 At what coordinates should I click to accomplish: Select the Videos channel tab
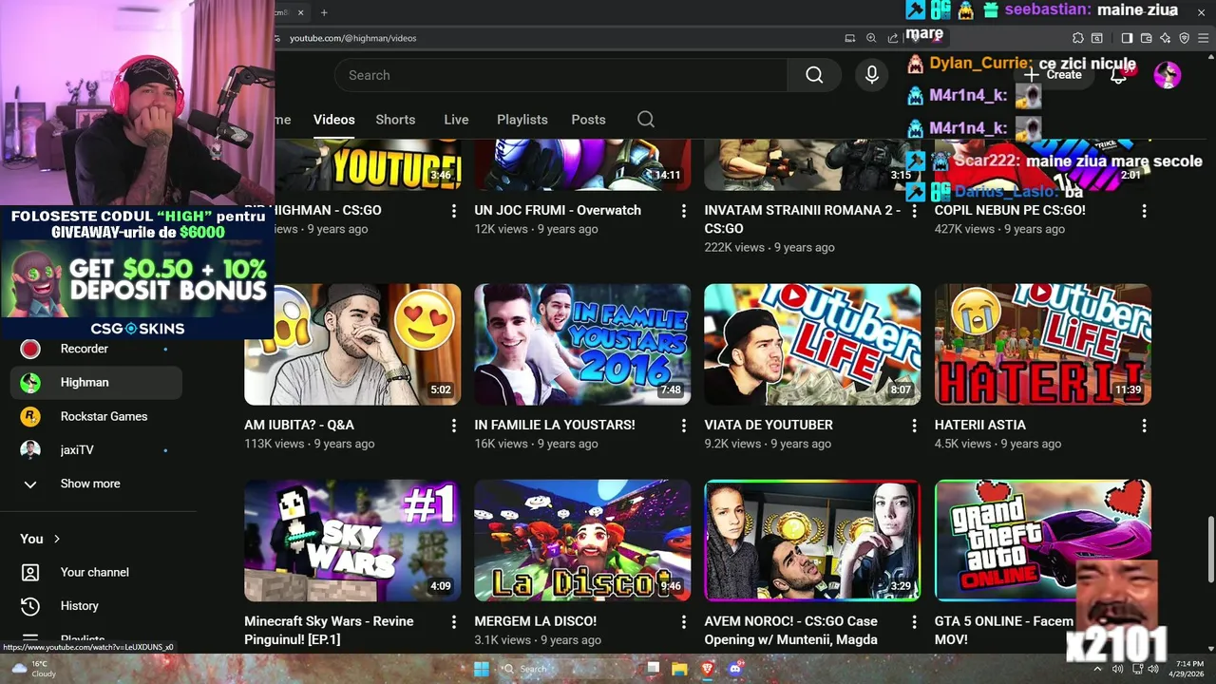(x=334, y=120)
